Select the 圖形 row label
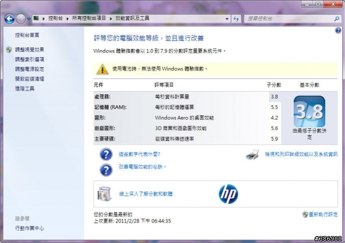This screenshot has height=243, width=345. [100, 117]
